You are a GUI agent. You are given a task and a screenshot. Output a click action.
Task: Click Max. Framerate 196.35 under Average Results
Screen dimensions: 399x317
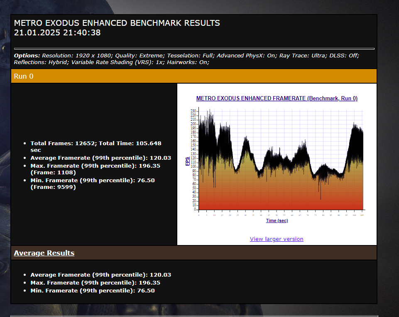point(95,282)
